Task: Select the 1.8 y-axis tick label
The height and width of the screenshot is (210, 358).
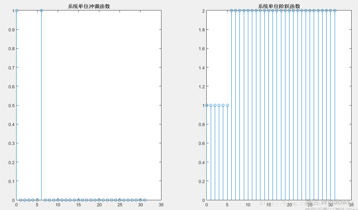Action: click(x=202, y=30)
